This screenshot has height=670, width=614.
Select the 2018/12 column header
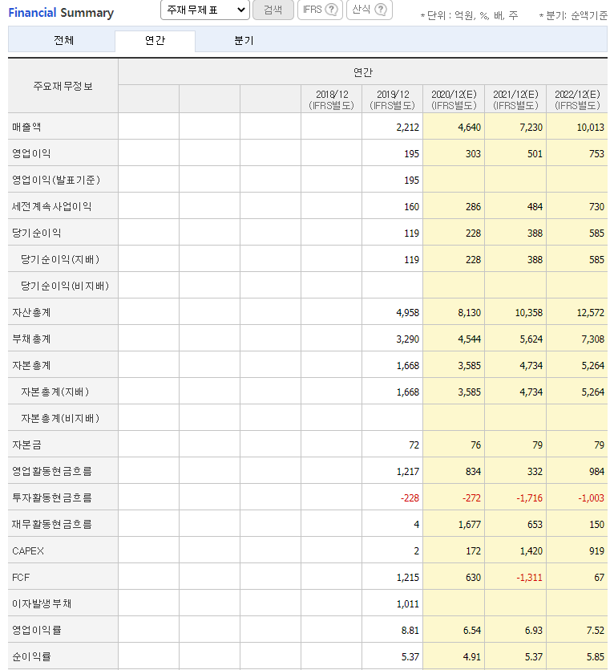click(x=331, y=99)
